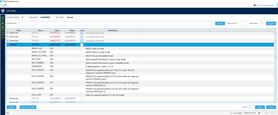Click the Word column header
The image size is (278, 115).
(40, 31)
